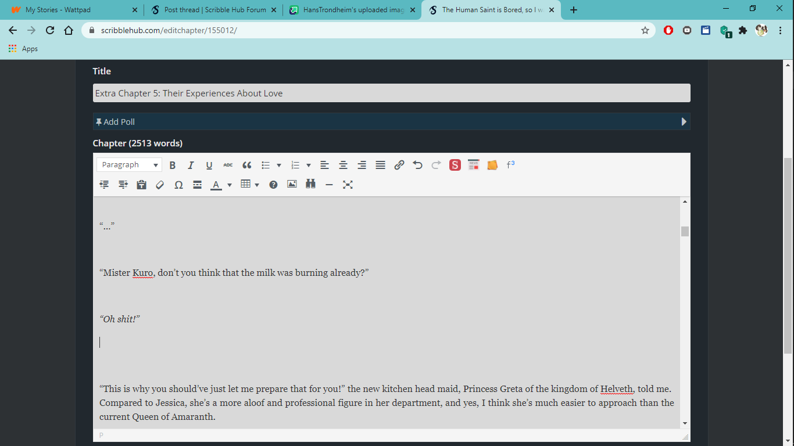Open the find and replace binoculars tool
794x446 pixels.
pyautogui.click(x=310, y=185)
